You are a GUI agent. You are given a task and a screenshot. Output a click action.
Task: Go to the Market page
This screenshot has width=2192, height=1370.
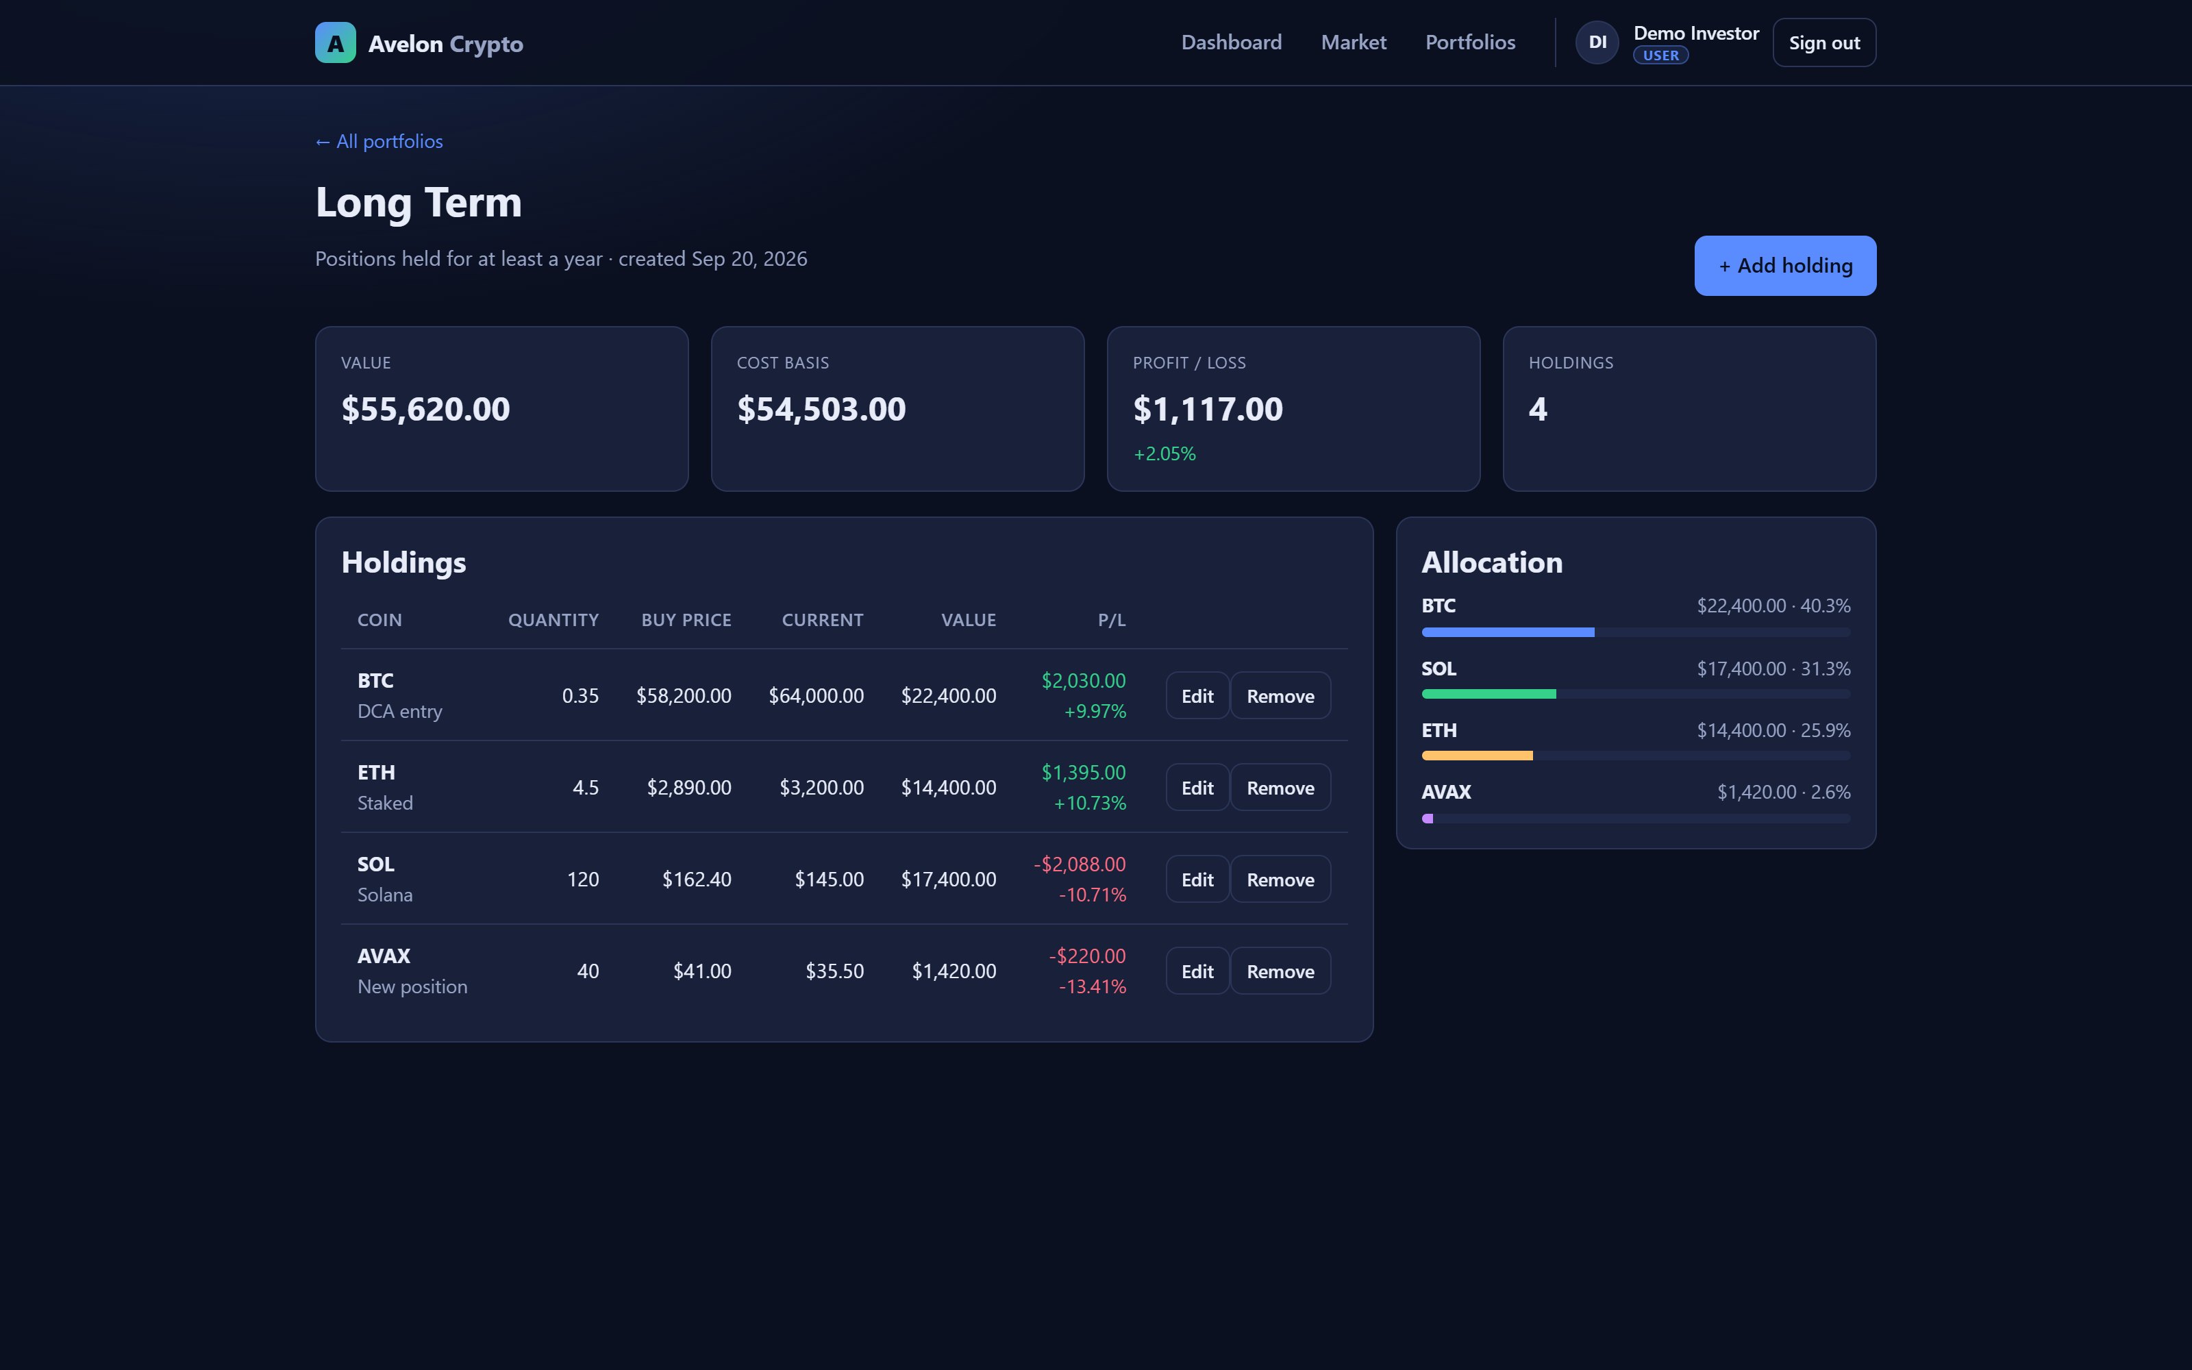pyautogui.click(x=1354, y=42)
